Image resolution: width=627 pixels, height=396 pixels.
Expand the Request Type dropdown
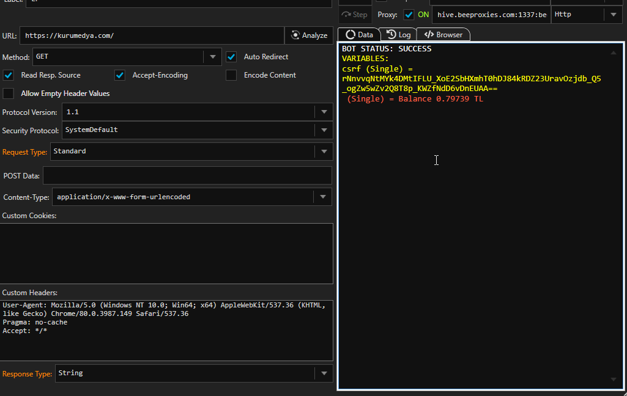pos(323,152)
